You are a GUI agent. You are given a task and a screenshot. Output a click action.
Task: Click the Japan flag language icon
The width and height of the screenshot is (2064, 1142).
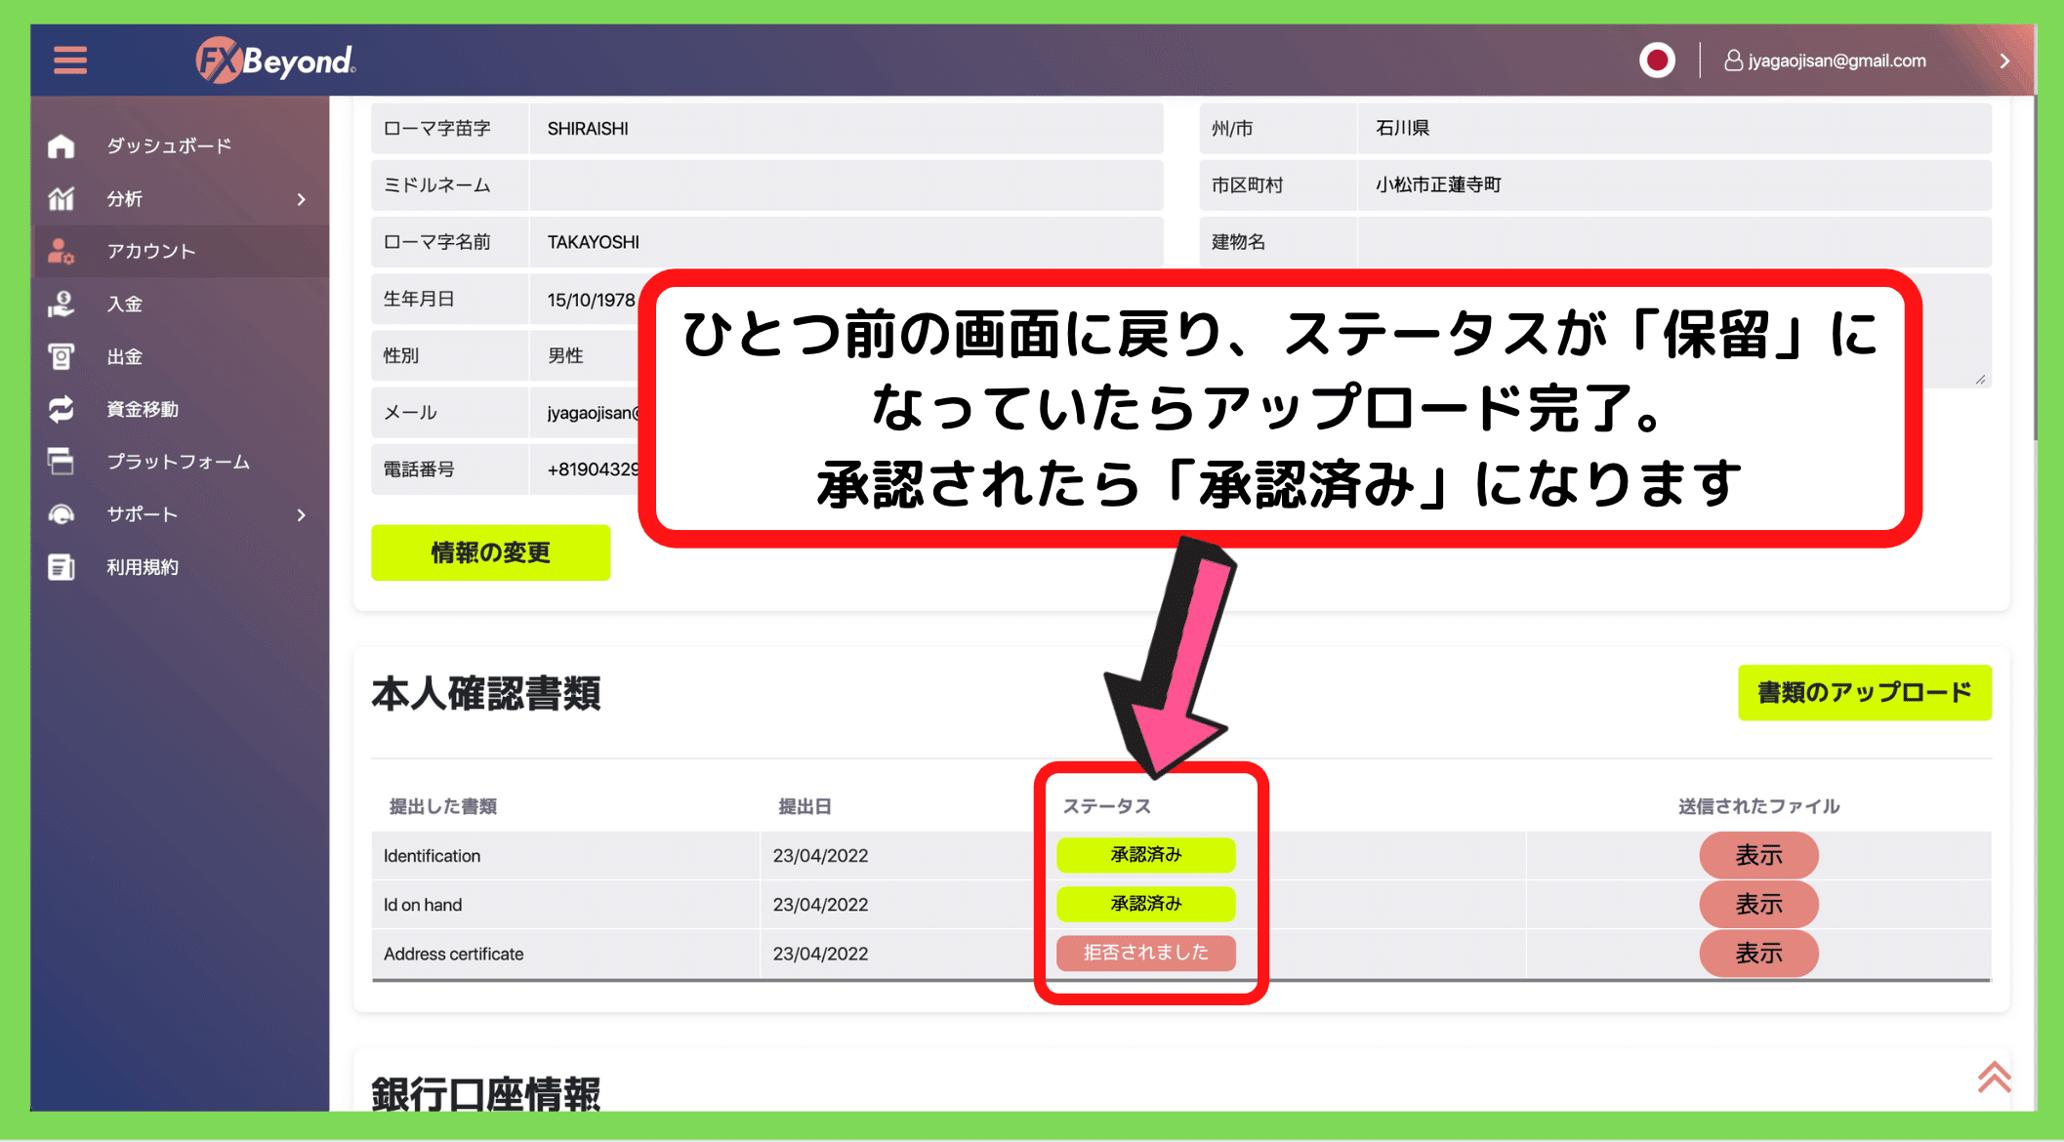coord(1657,61)
